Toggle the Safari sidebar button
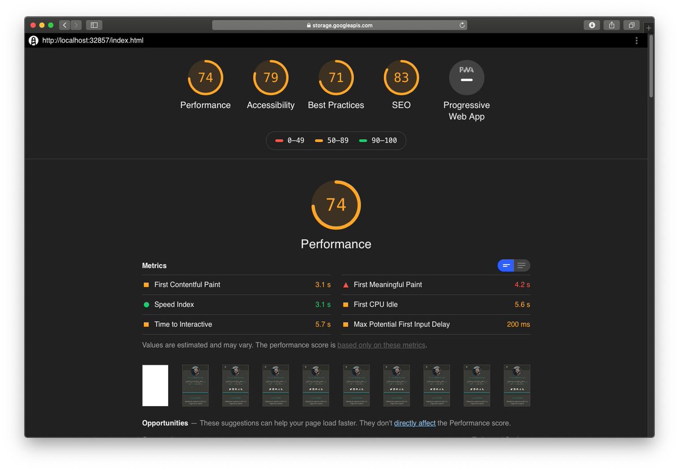This screenshot has width=679, height=470. click(x=94, y=25)
